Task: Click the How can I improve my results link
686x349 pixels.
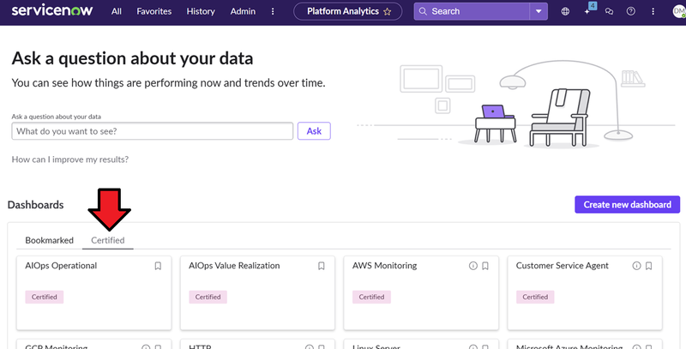Action: [x=70, y=159]
